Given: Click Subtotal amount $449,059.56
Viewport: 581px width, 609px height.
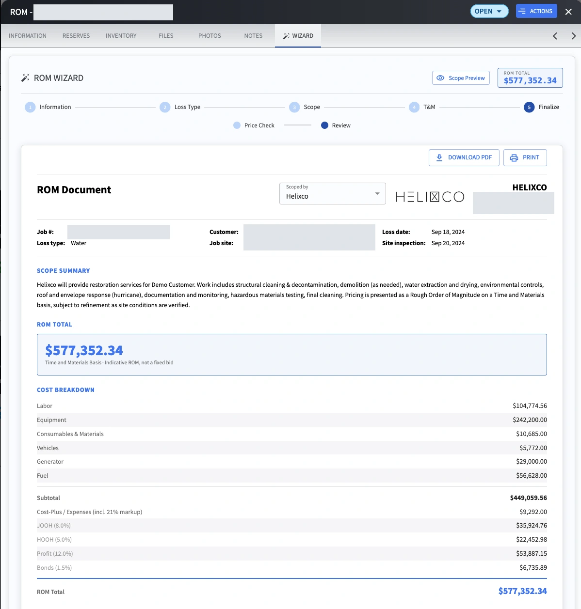Looking at the screenshot, I should pos(528,498).
